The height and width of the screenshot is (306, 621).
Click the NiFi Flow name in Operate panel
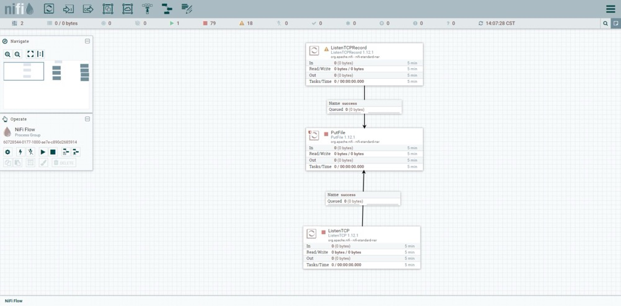[x=25, y=129]
